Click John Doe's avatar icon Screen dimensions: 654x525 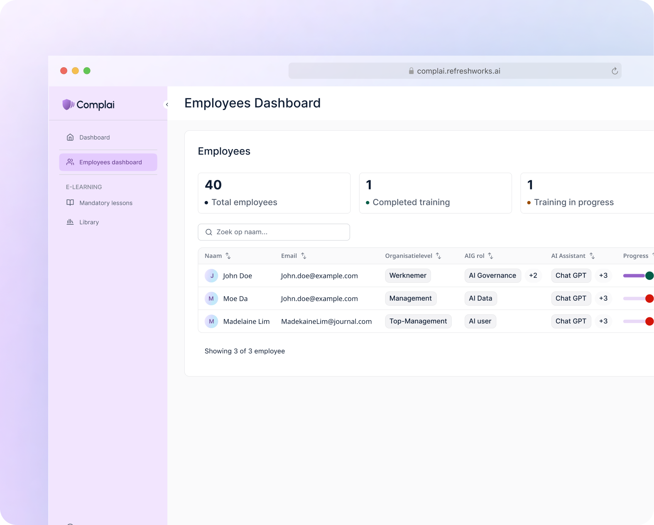point(211,276)
